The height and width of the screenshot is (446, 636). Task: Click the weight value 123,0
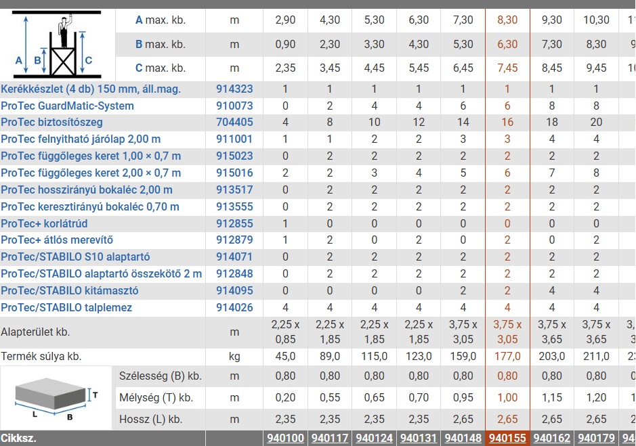tap(419, 357)
